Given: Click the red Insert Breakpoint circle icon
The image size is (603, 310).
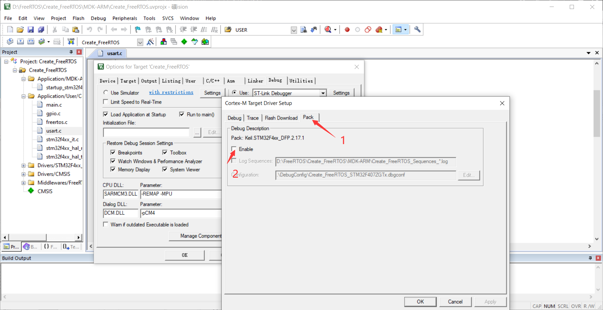Looking at the screenshot, I should point(347,30).
